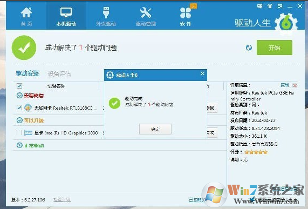Image resolution: width=308 pixels, height=209 pixels.
Task: Click the large green checkmark status icon
Action: [24, 48]
